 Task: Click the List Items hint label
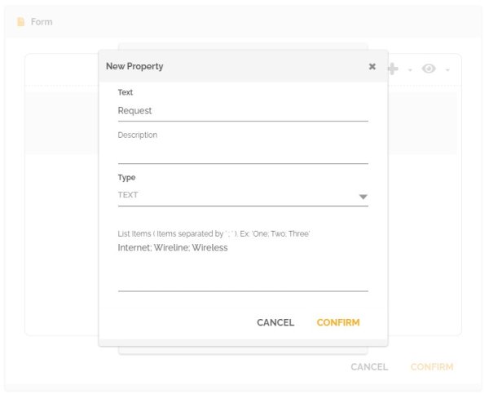point(214,234)
